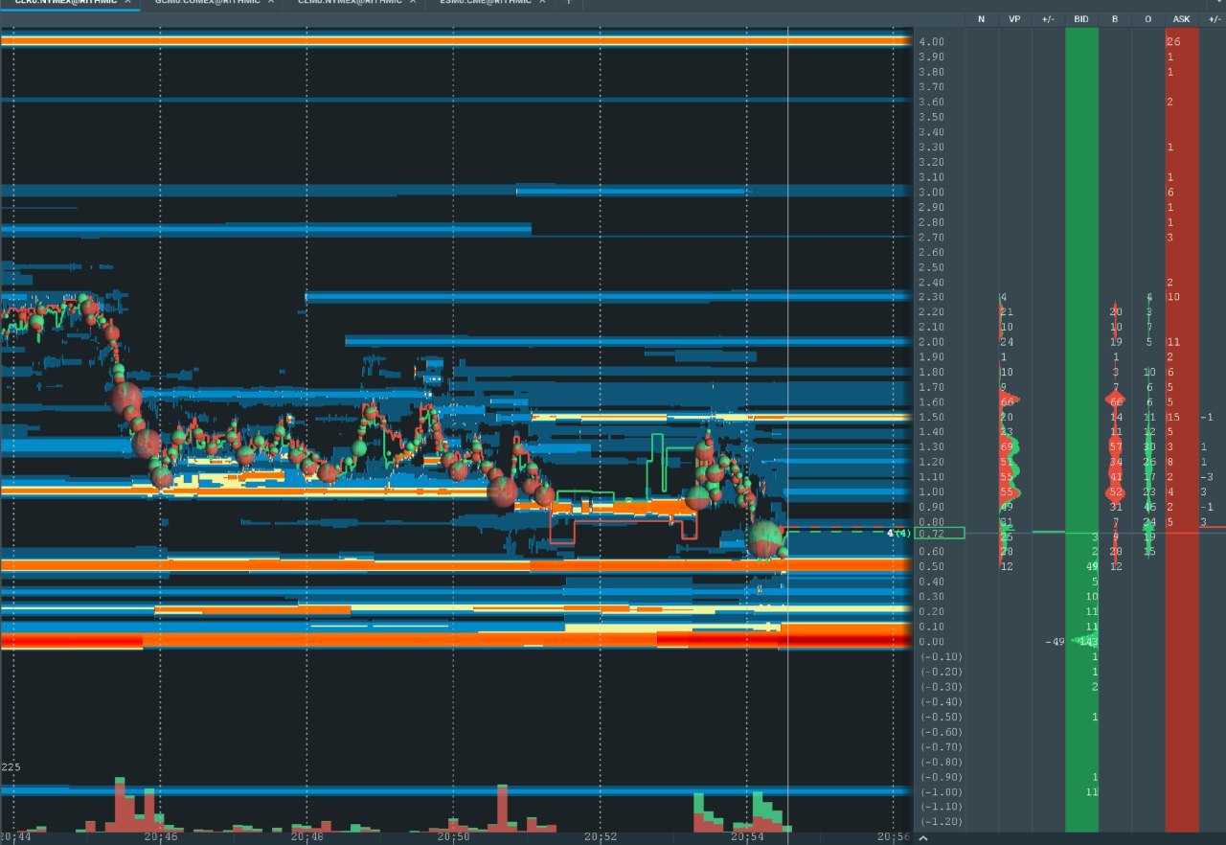Click bid size 143 at price 0.00
1226x845 pixels.
point(1088,642)
